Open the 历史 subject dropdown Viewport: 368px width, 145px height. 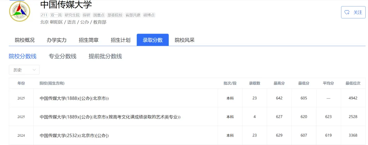tap(24, 70)
